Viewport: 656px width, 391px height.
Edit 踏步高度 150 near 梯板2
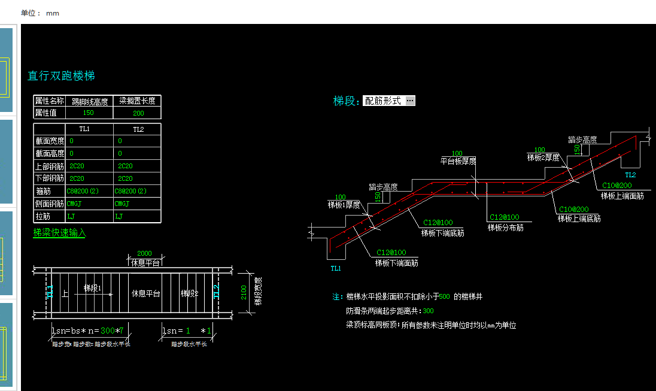[x=578, y=150]
